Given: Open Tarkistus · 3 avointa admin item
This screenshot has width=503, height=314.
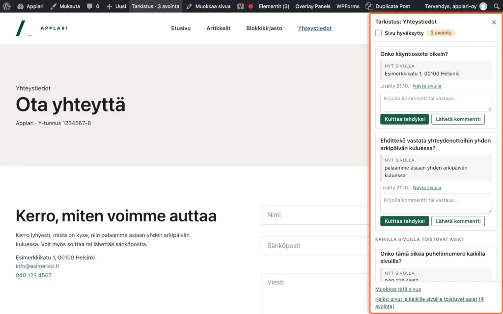Looking at the screenshot, I should coord(156,6).
